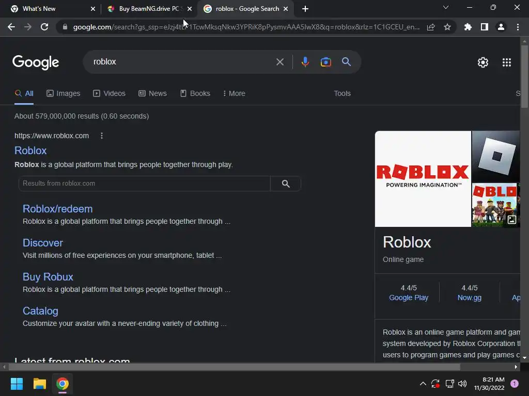Open the network status tray icon
Screen dimensions: 529x396
449,384
